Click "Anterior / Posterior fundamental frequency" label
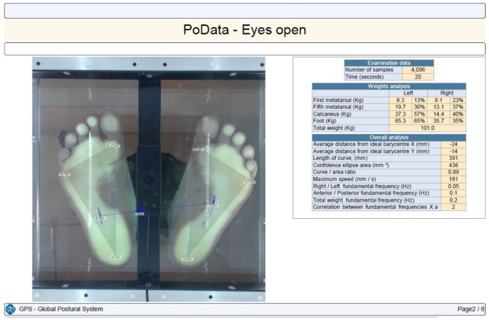Image resolution: width=489 pixels, height=320 pixels. click(371, 193)
